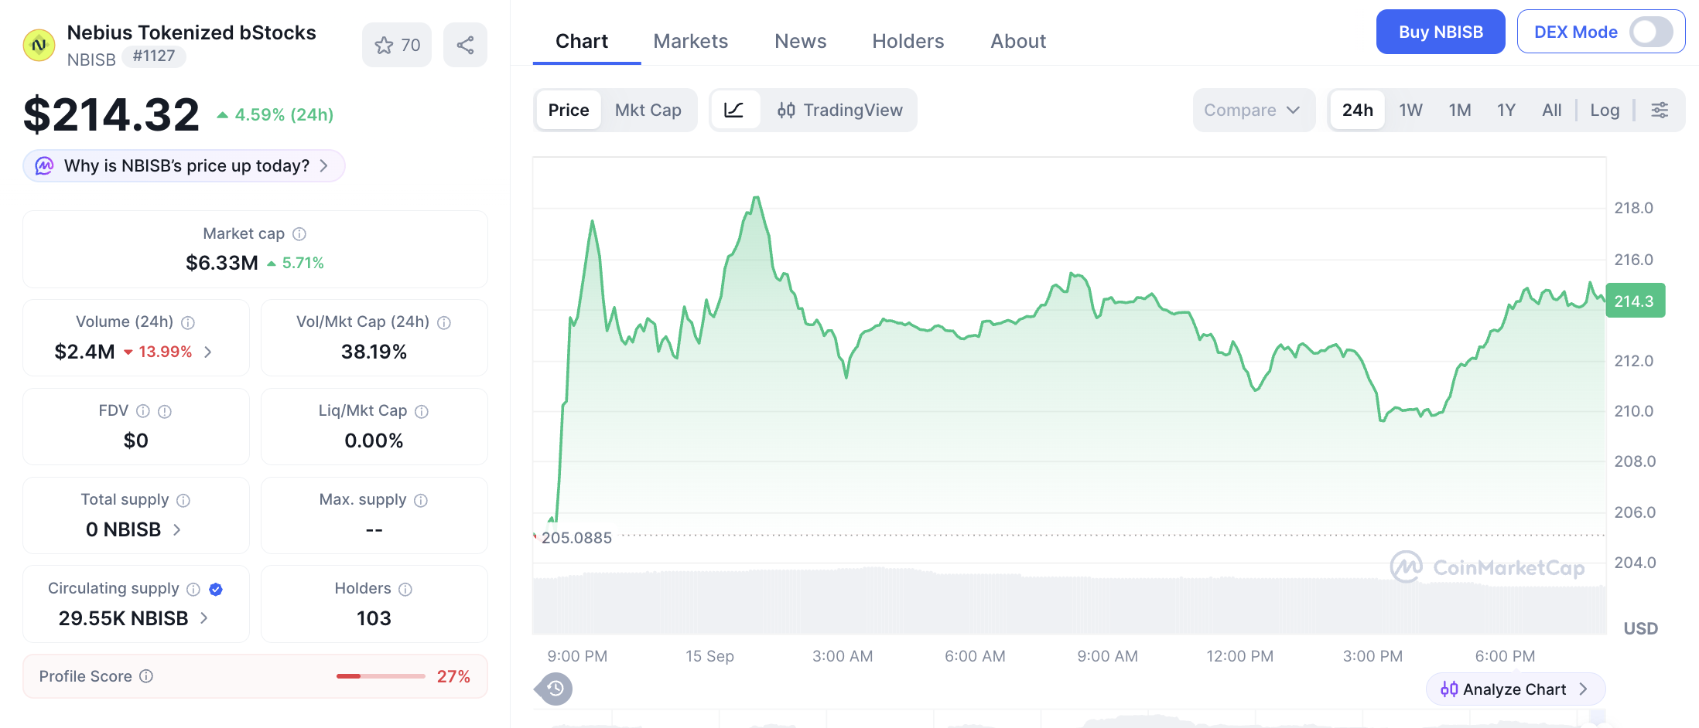Viewport: 1699px width, 728px height.
Task: Click the Holders info icon
Action: click(x=405, y=589)
